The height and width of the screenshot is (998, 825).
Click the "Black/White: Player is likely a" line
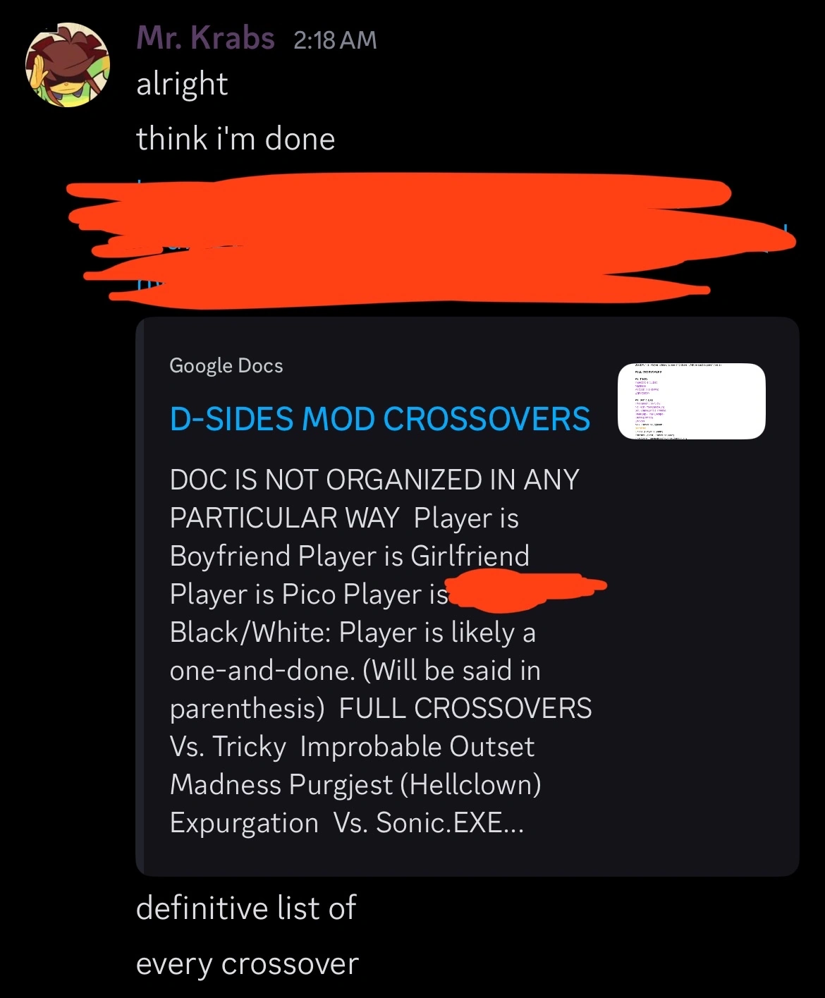353,633
